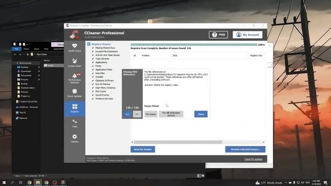
Task: Uncheck Run At Startup
Action: 93,84
